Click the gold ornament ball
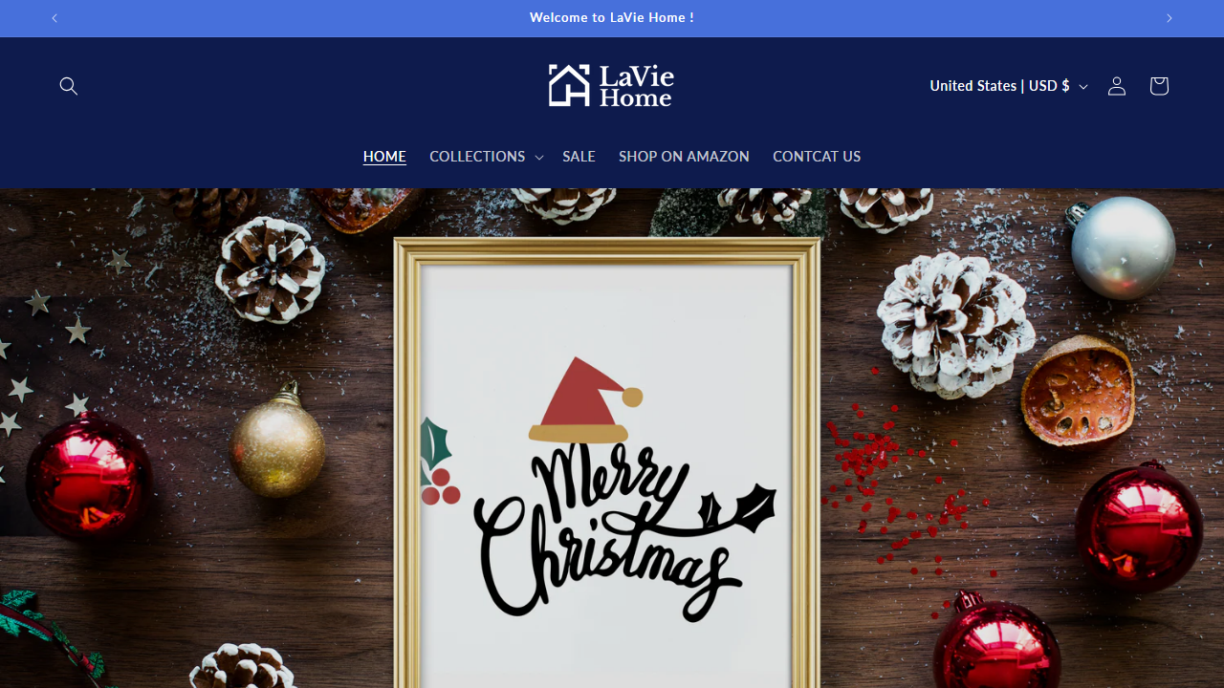1224x688 pixels. (277, 442)
